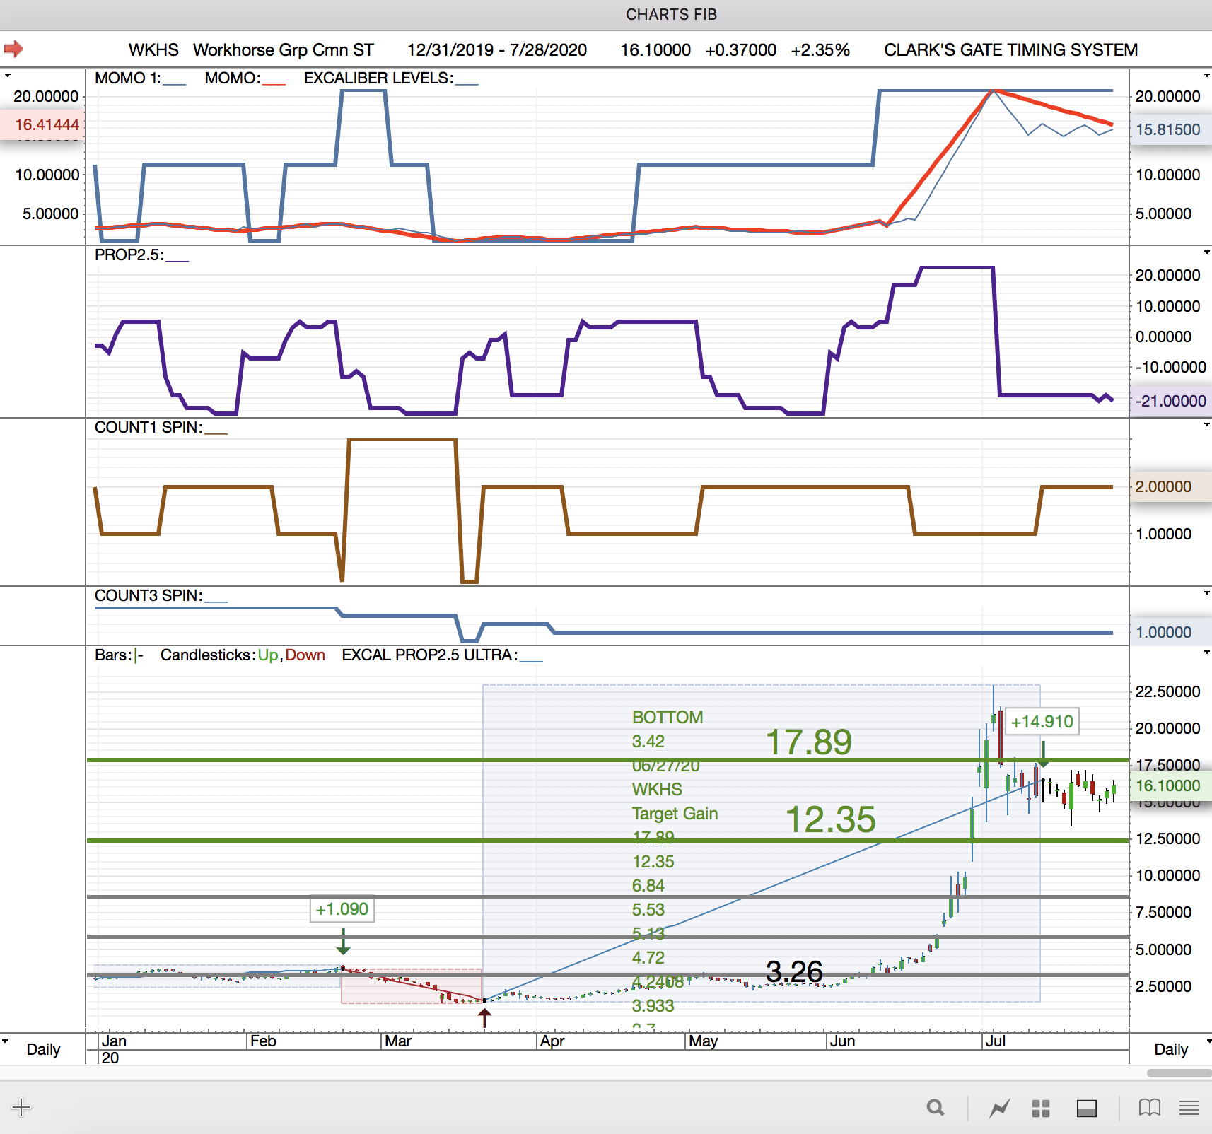Image resolution: width=1212 pixels, height=1134 pixels.
Task: Open top-left dropdown arrow of MOMO pane
Action: point(7,75)
